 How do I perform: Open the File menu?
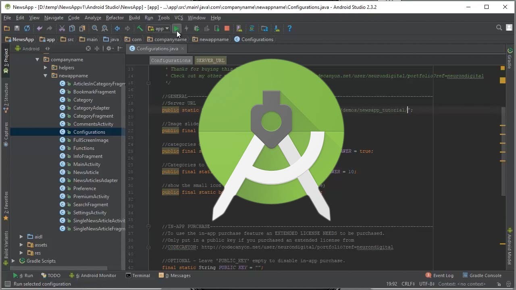7,18
